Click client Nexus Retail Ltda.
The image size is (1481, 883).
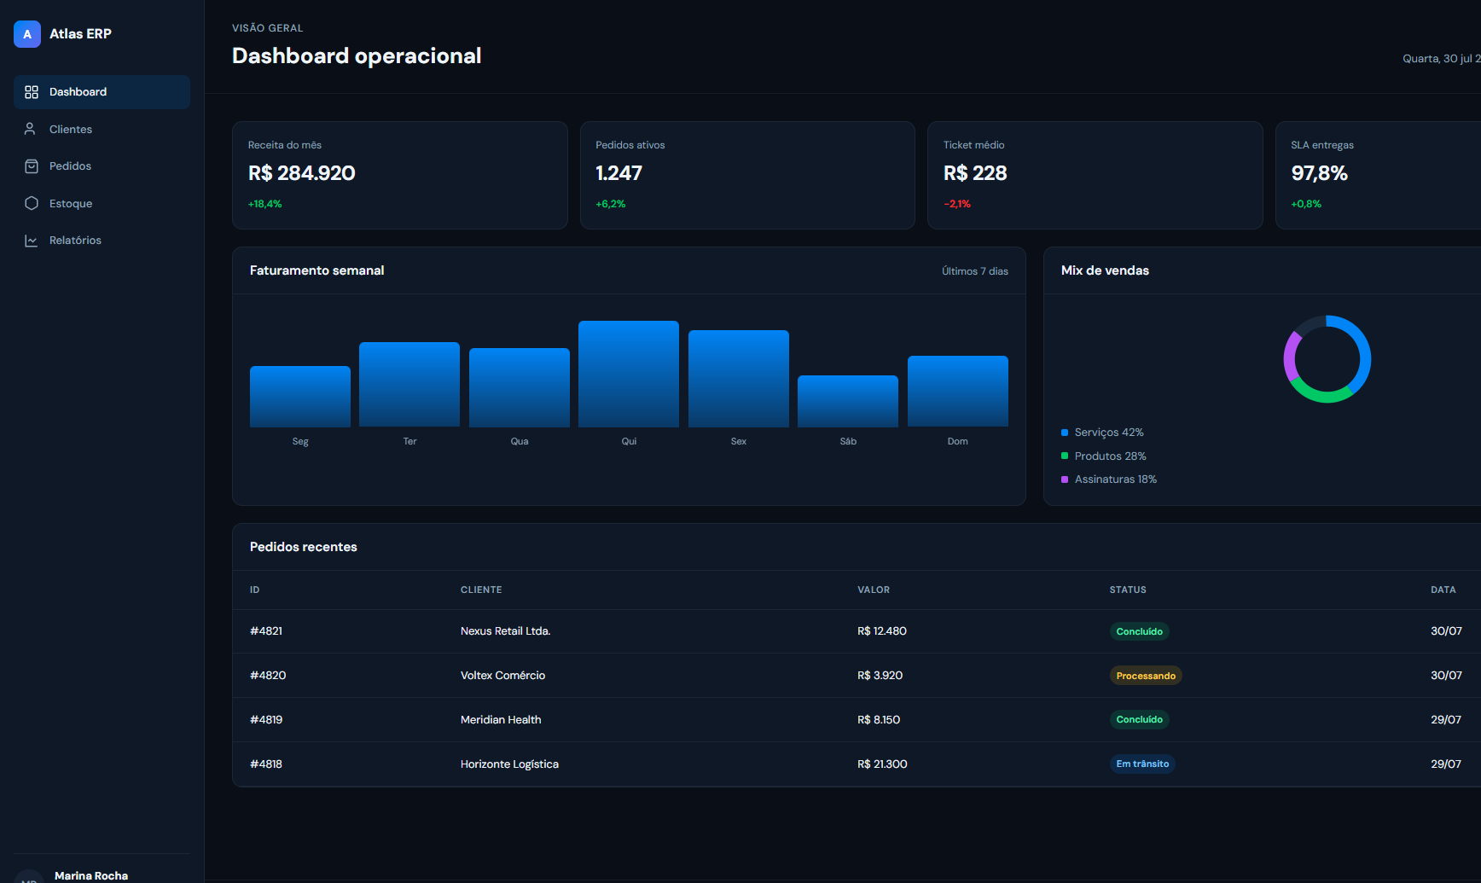[x=505, y=631]
